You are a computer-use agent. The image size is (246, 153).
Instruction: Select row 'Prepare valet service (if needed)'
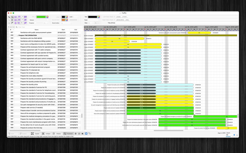tap(45, 108)
